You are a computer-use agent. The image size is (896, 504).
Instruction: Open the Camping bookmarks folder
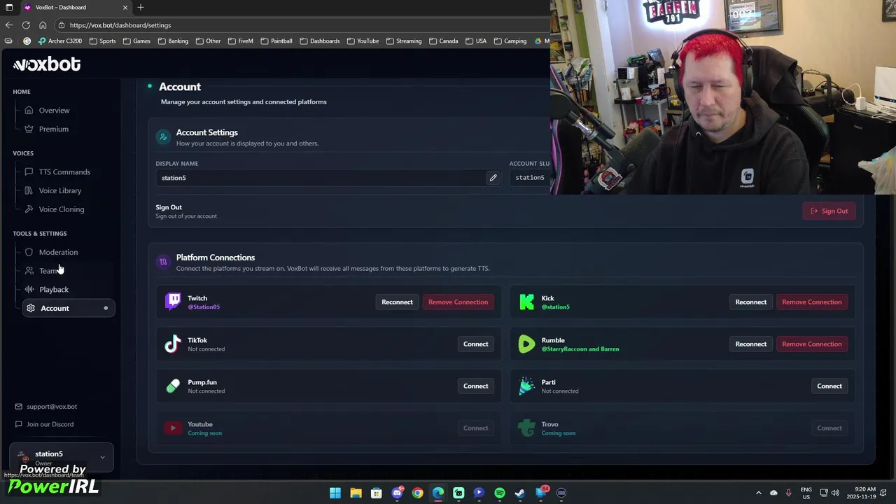[510, 41]
